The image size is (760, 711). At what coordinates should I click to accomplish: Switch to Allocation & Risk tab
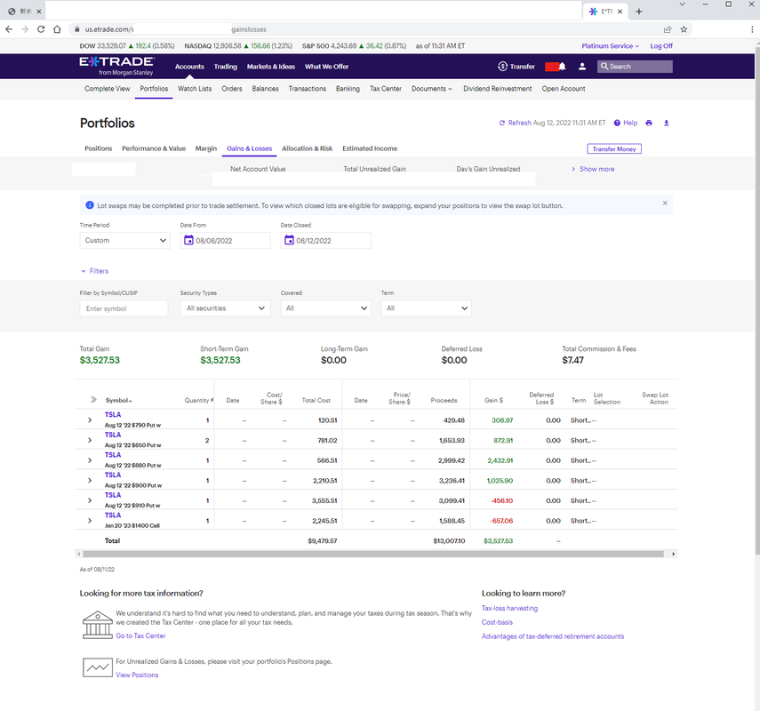point(308,148)
